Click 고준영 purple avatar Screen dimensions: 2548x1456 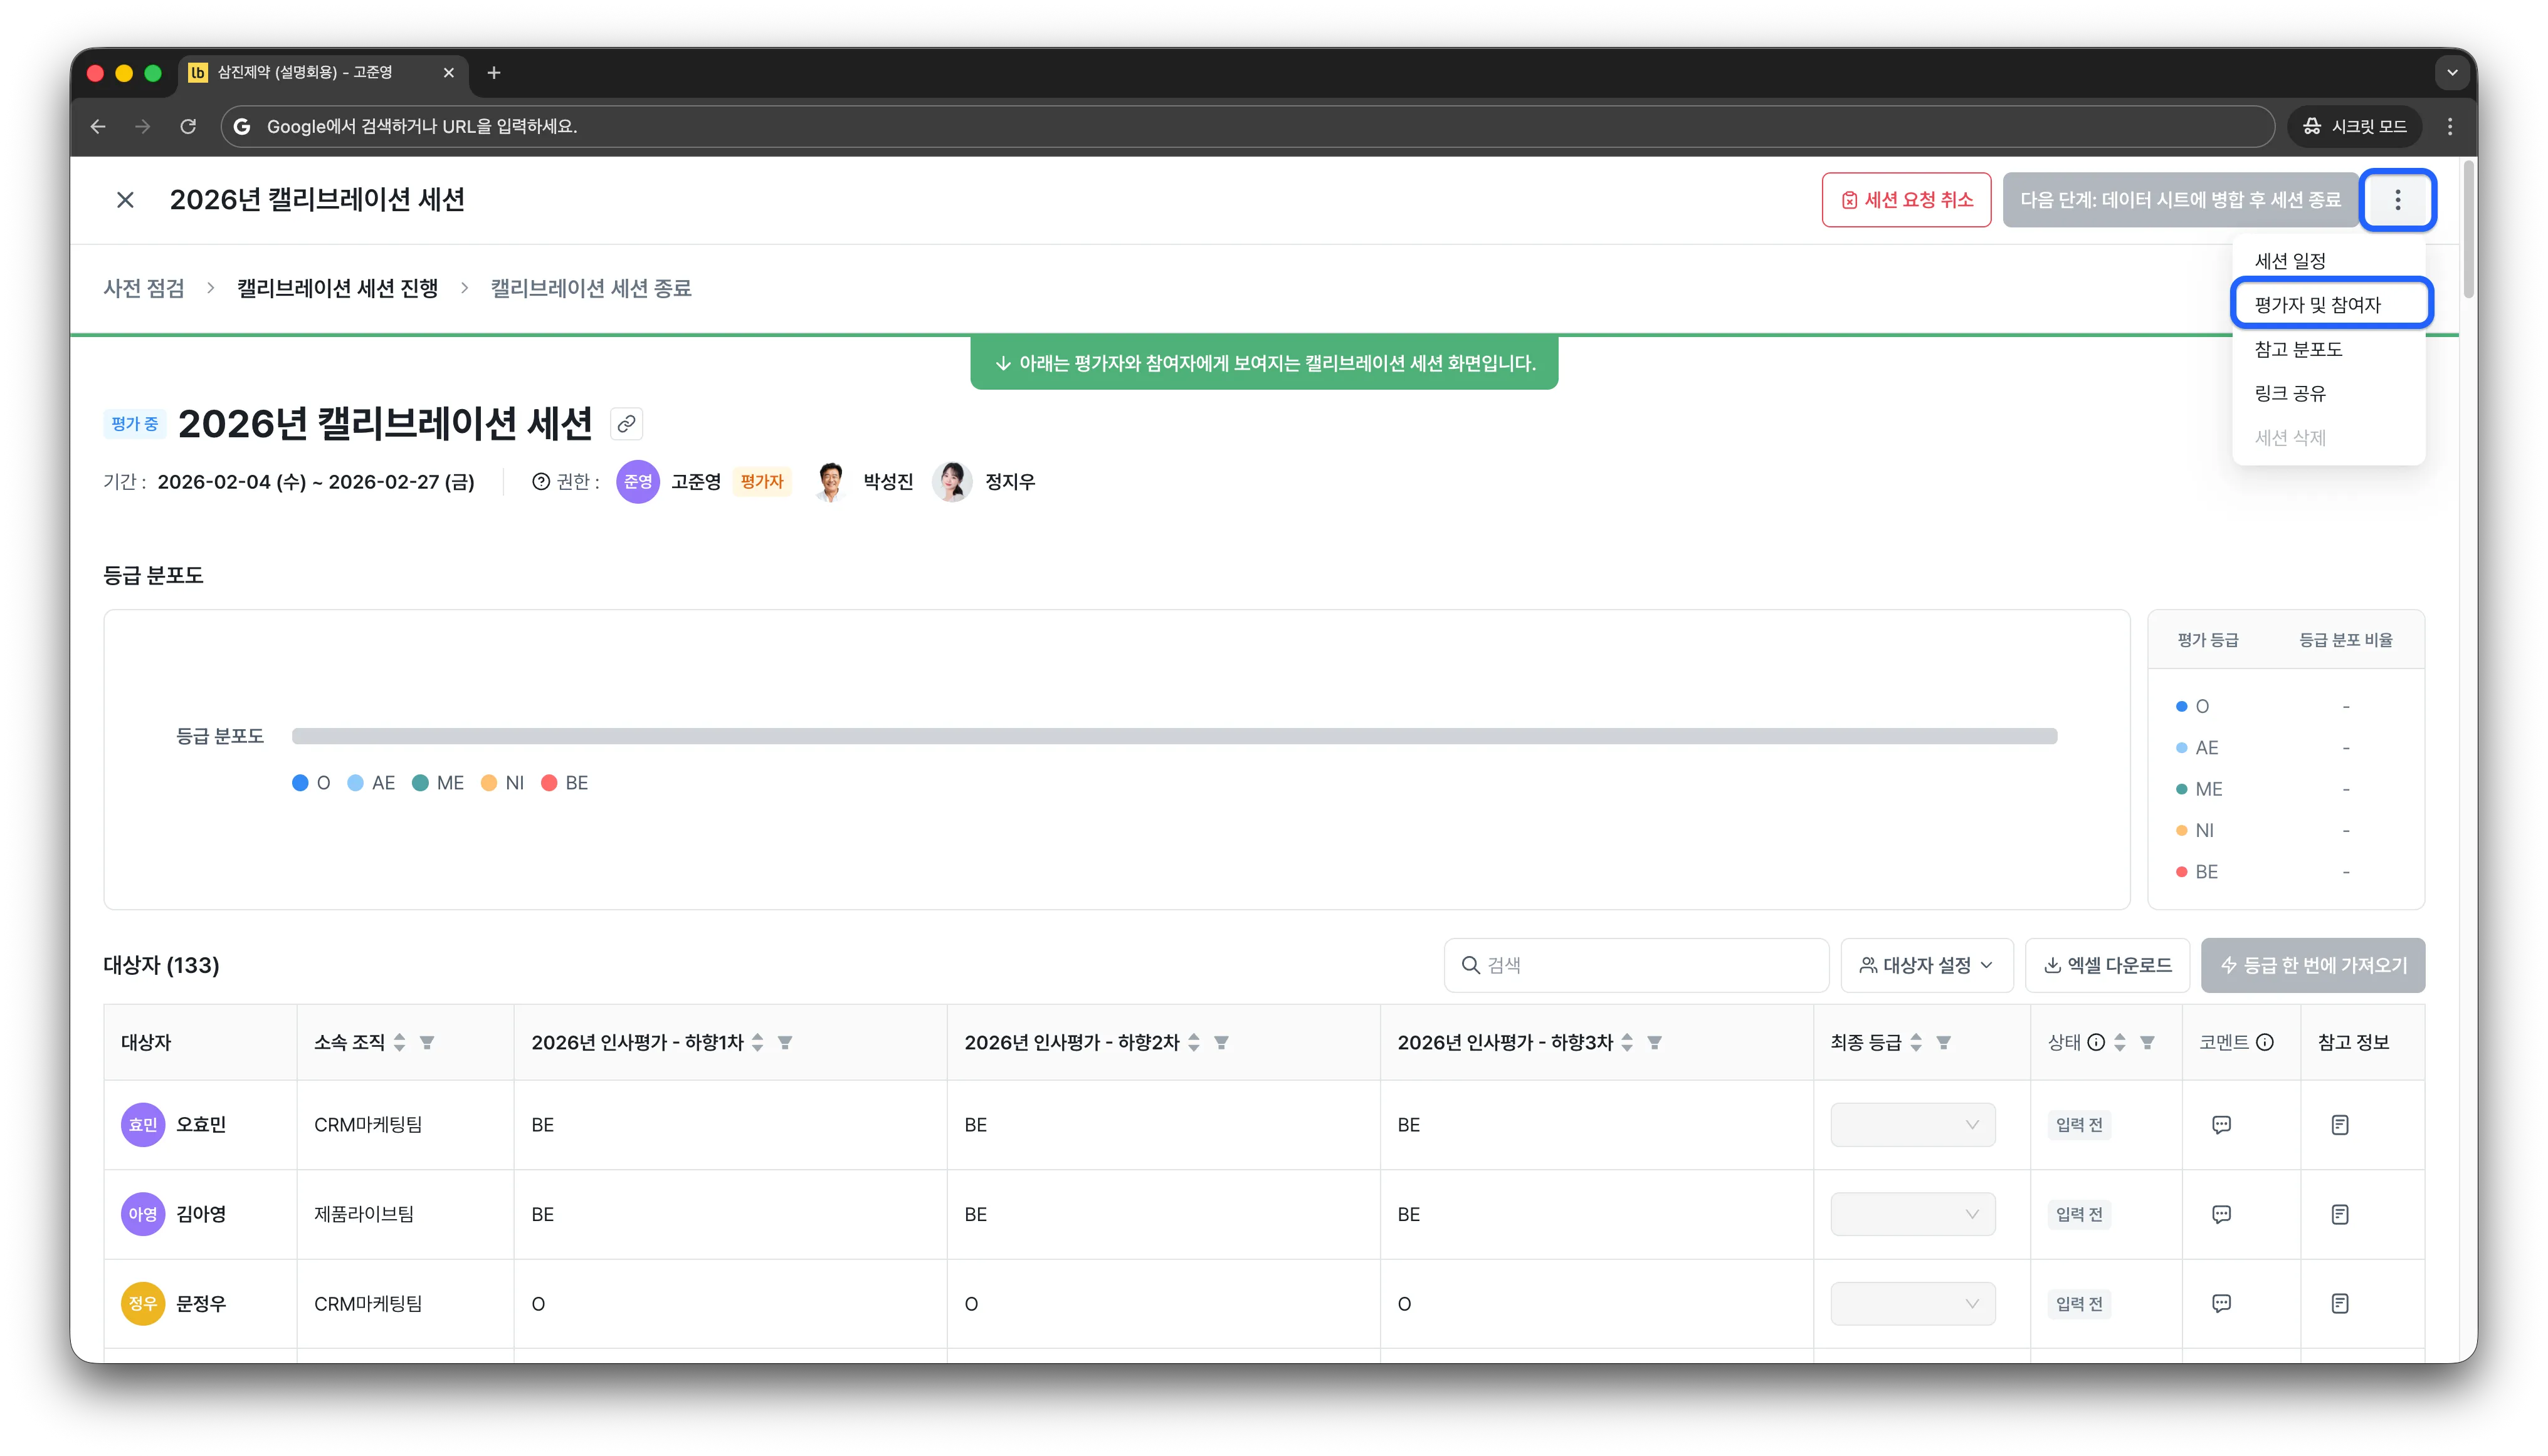click(x=638, y=482)
